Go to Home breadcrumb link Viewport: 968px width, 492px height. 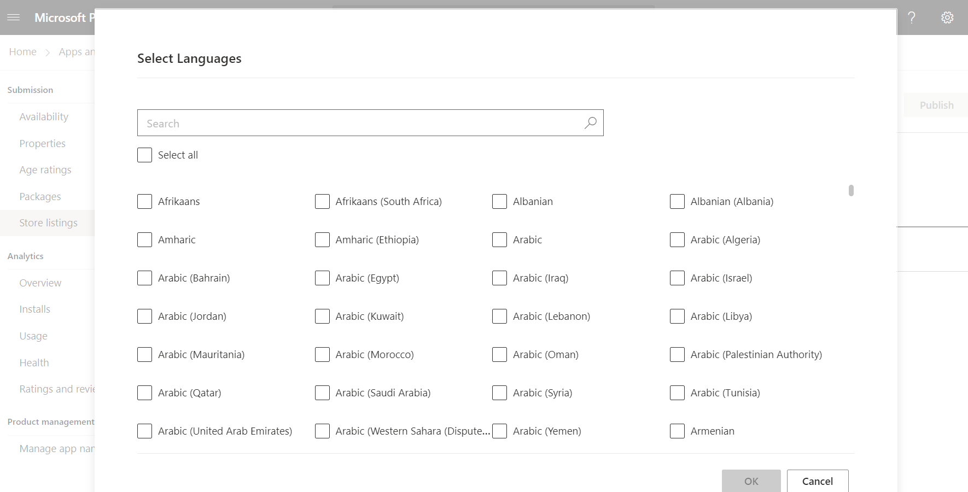point(22,52)
